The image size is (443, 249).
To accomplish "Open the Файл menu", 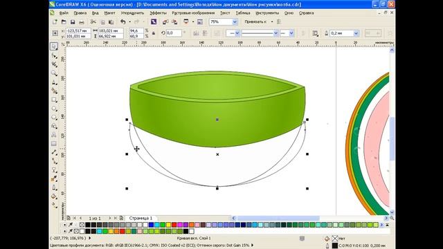I will [64, 13].
